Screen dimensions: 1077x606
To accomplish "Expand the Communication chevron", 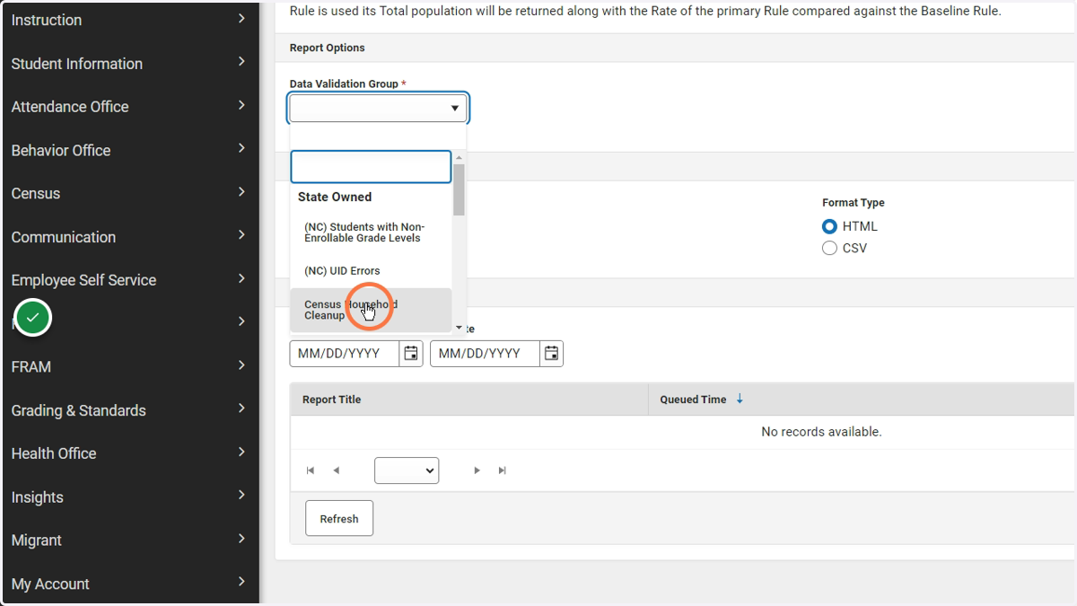I will coord(241,235).
